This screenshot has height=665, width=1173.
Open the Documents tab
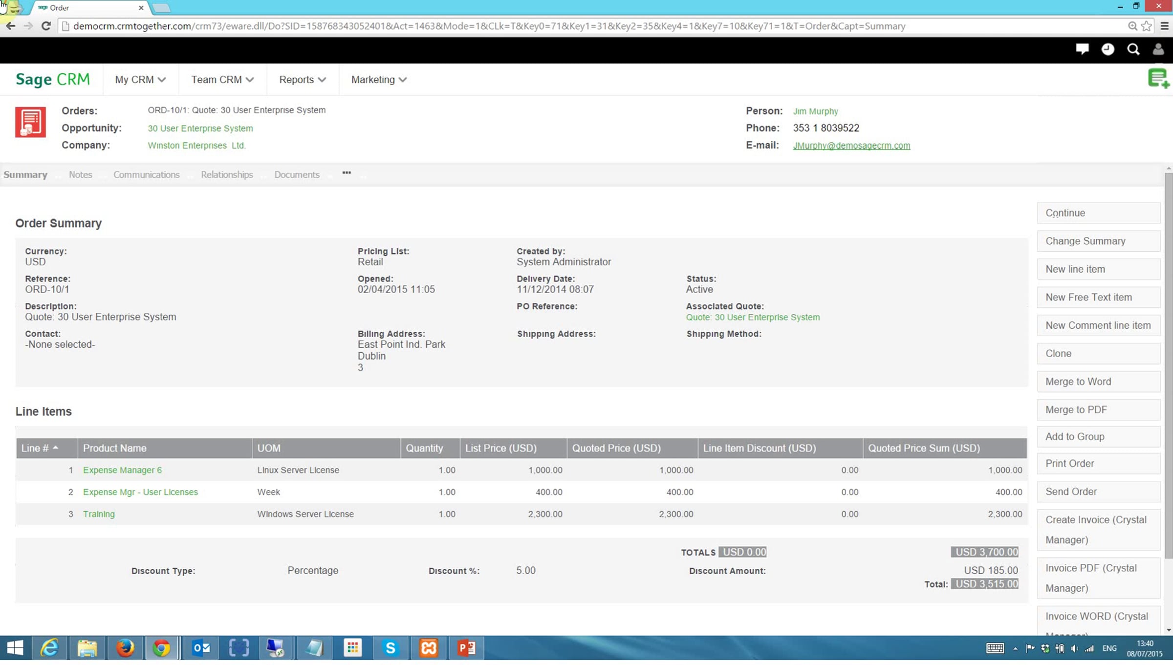pos(297,174)
